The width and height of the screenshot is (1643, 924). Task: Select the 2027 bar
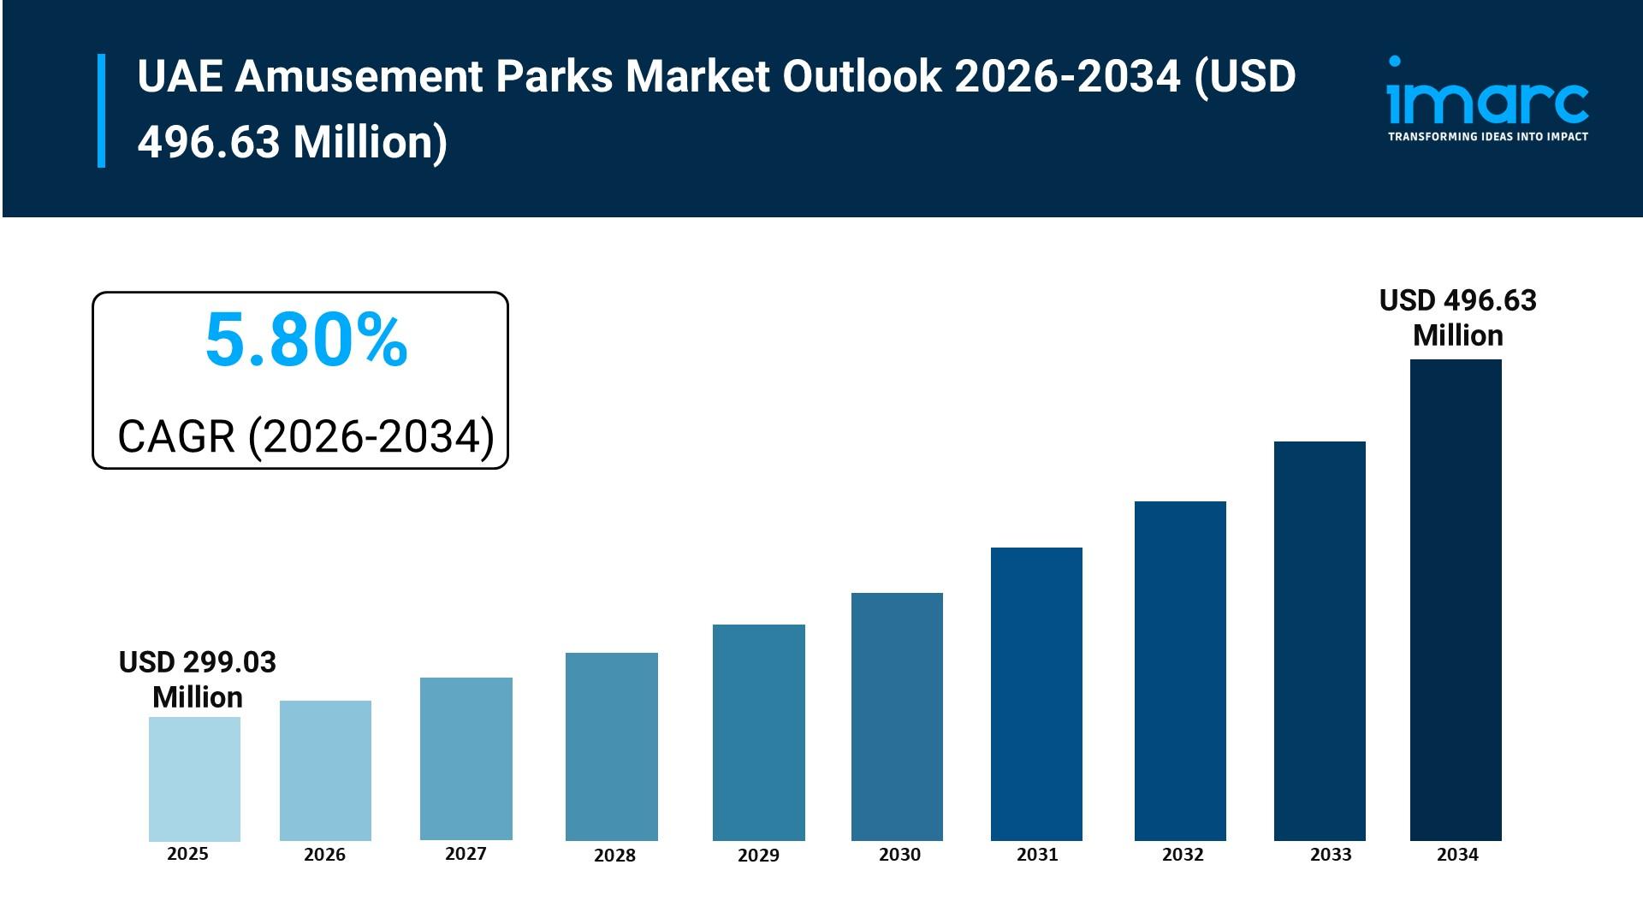(x=466, y=759)
